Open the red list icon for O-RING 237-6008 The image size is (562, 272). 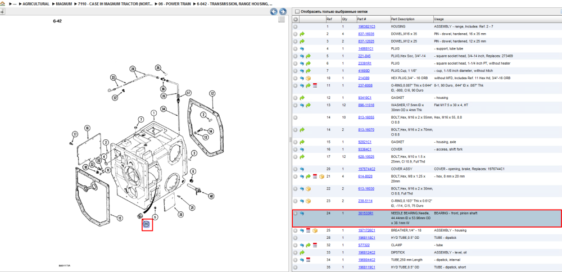click(315, 85)
